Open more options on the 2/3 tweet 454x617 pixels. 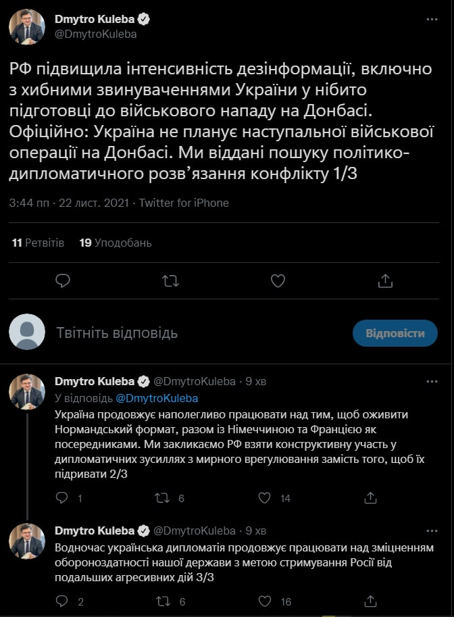(x=432, y=382)
